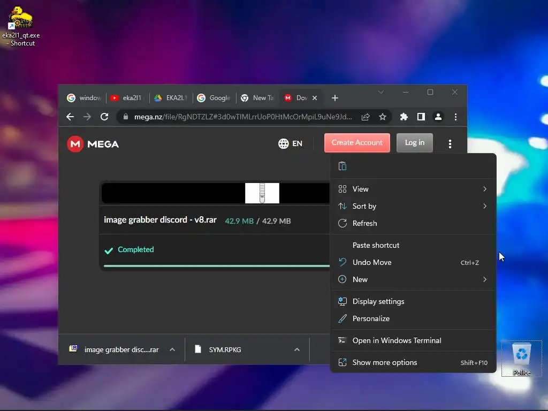Go back in Chrome browser
The width and height of the screenshot is (548, 411).
(x=70, y=117)
